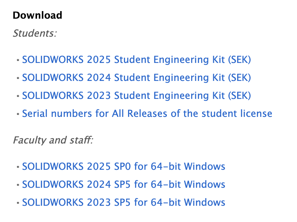Click SOLIDWORKS 2024 SP5 for 64-bit Windows
Viewport: 297px width, 222px height.
[x=124, y=184]
